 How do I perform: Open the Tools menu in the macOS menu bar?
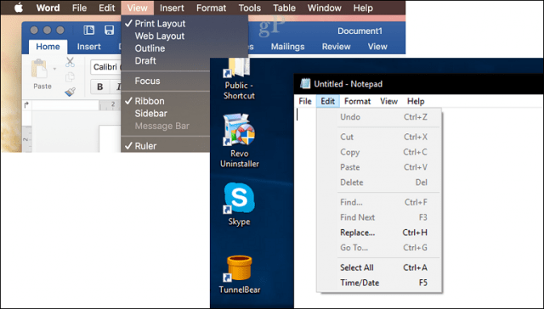click(x=249, y=8)
